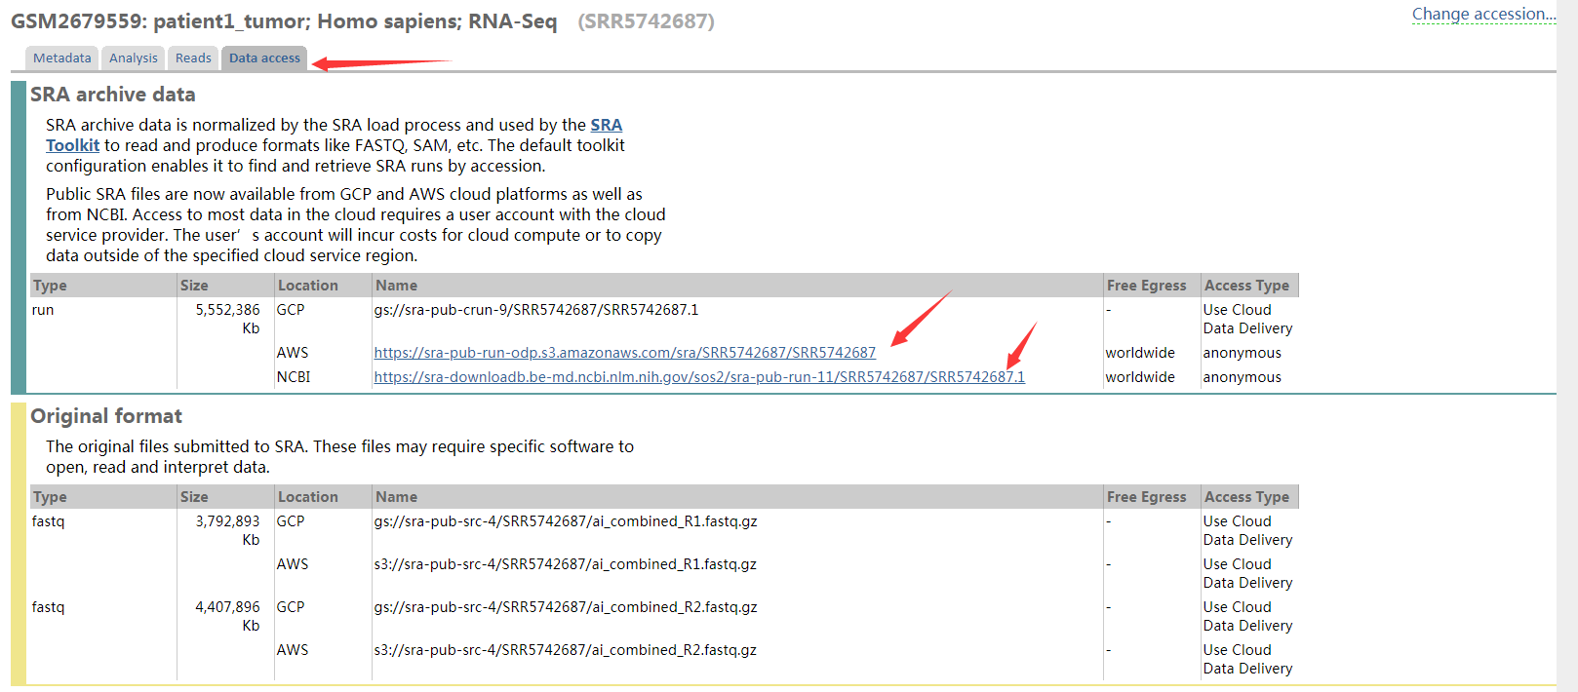Open the Reads tab
1578x692 pixels.
coord(193,58)
